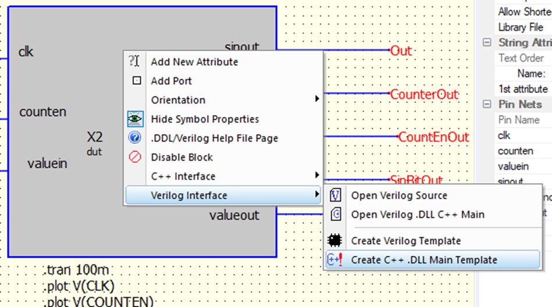Choose Disable Block option
The image size is (552, 307).
pos(223,157)
